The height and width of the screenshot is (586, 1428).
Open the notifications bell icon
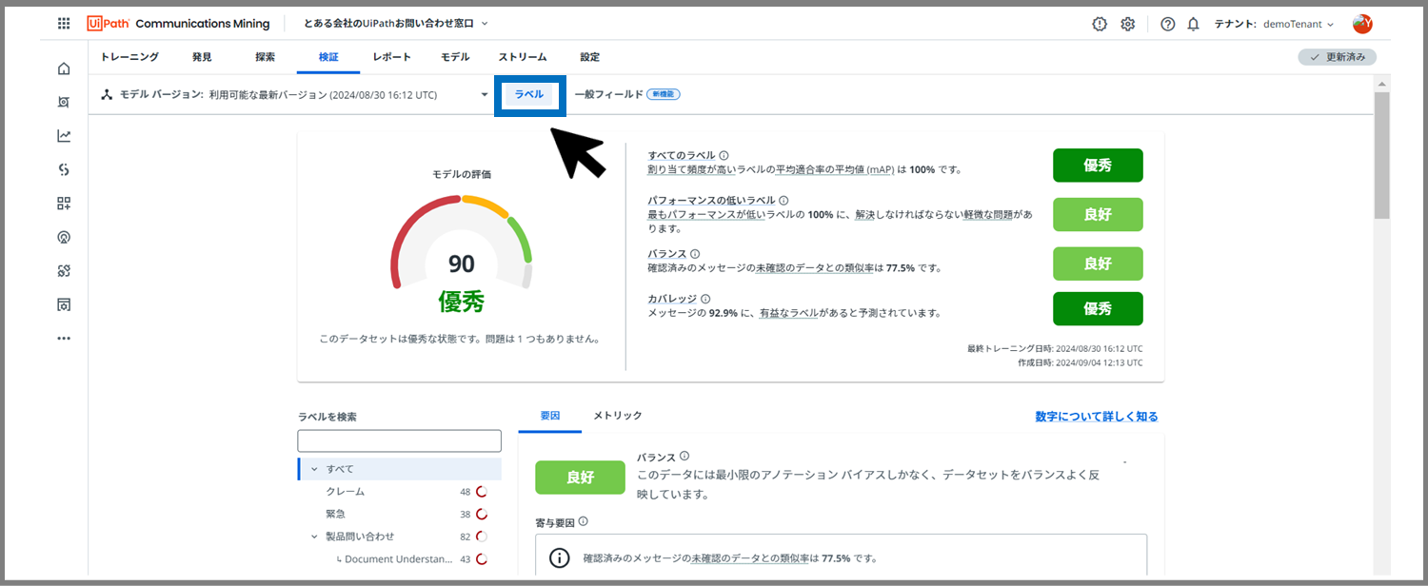coord(1193,24)
